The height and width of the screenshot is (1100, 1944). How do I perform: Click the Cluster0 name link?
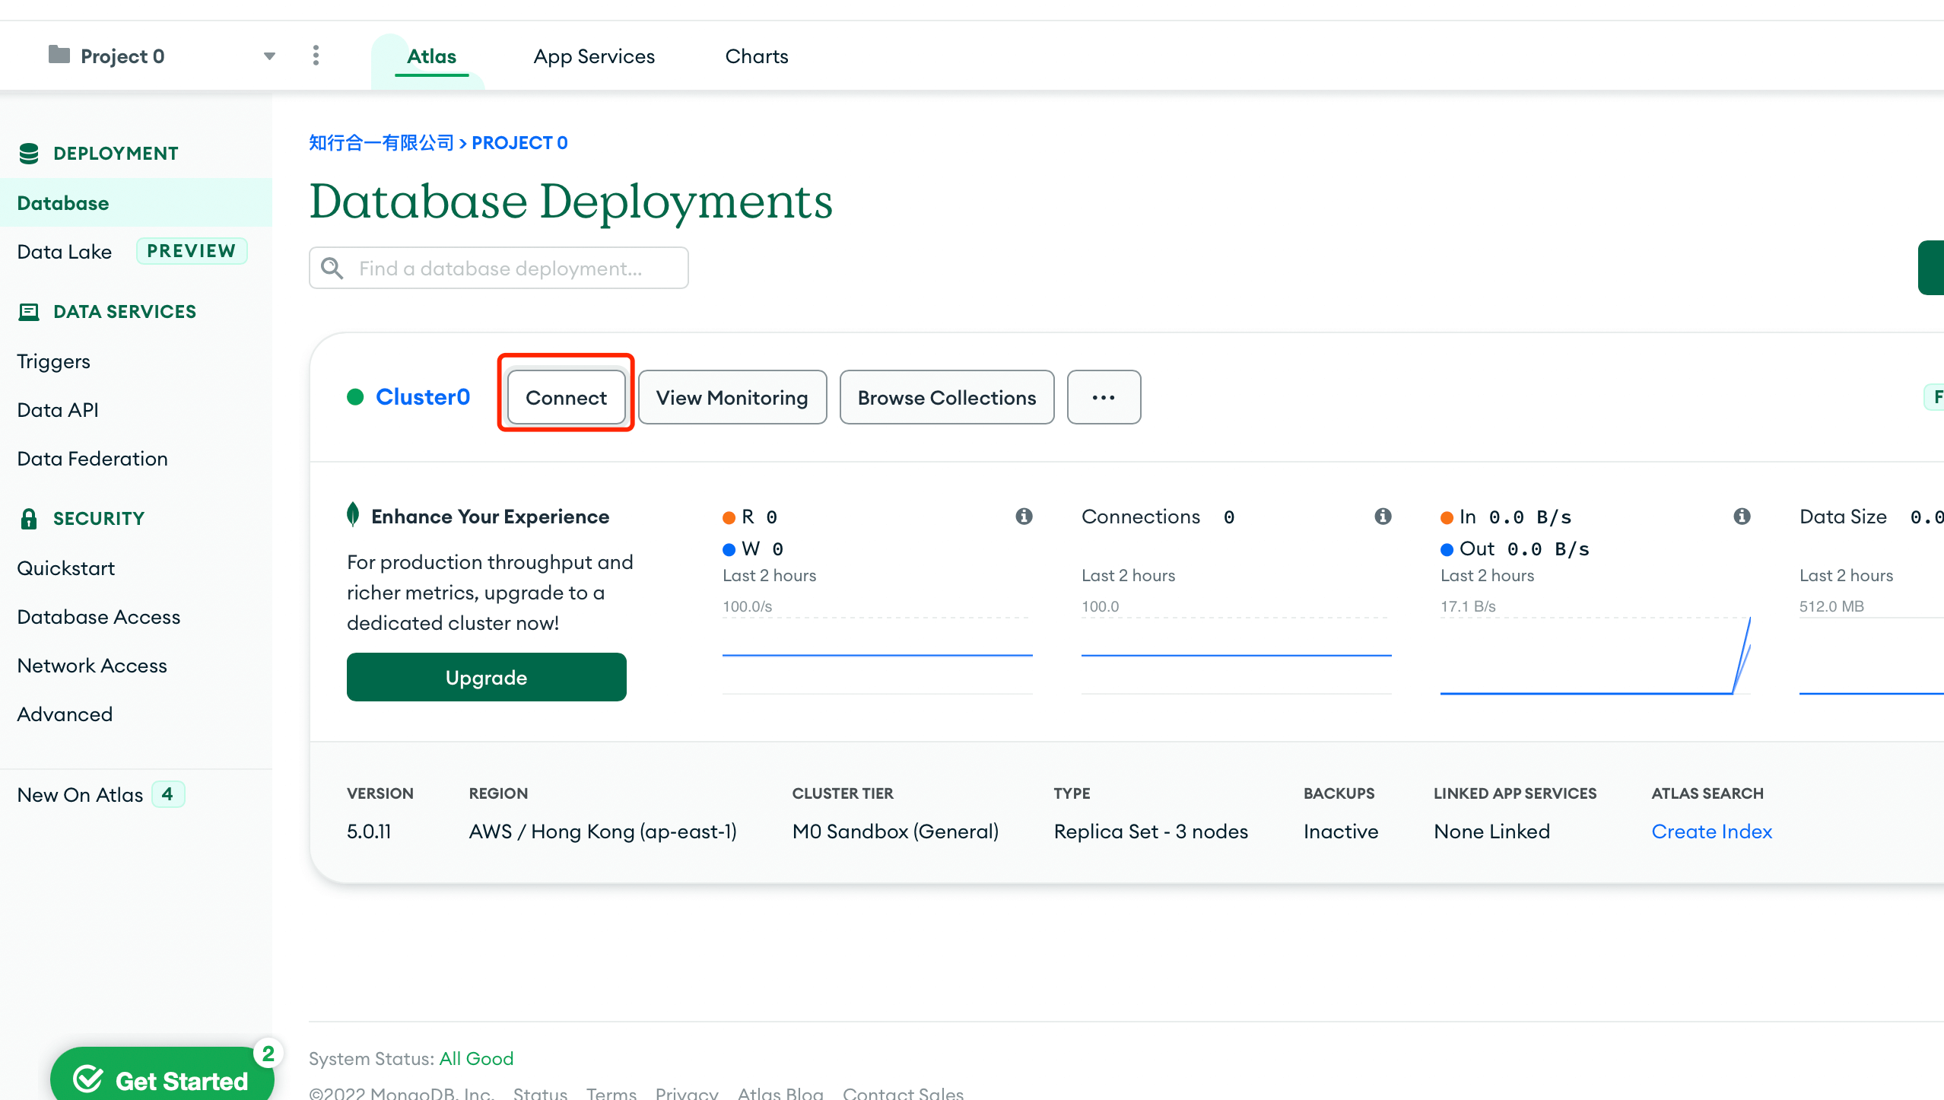(x=422, y=397)
